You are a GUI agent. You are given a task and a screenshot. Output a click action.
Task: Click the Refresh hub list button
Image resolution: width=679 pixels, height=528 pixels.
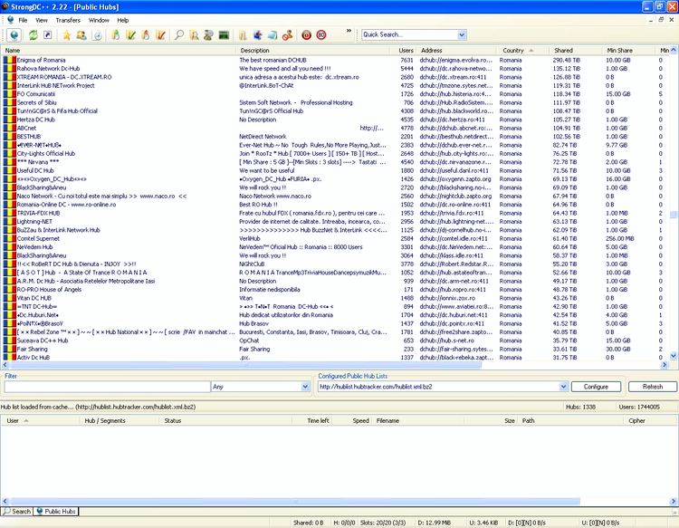pos(653,387)
